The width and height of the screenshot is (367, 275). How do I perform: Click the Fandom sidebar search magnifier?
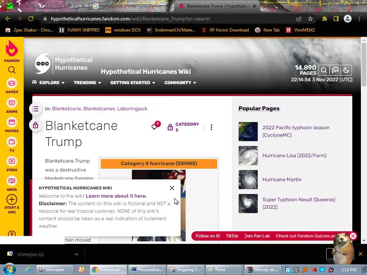(12, 70)
